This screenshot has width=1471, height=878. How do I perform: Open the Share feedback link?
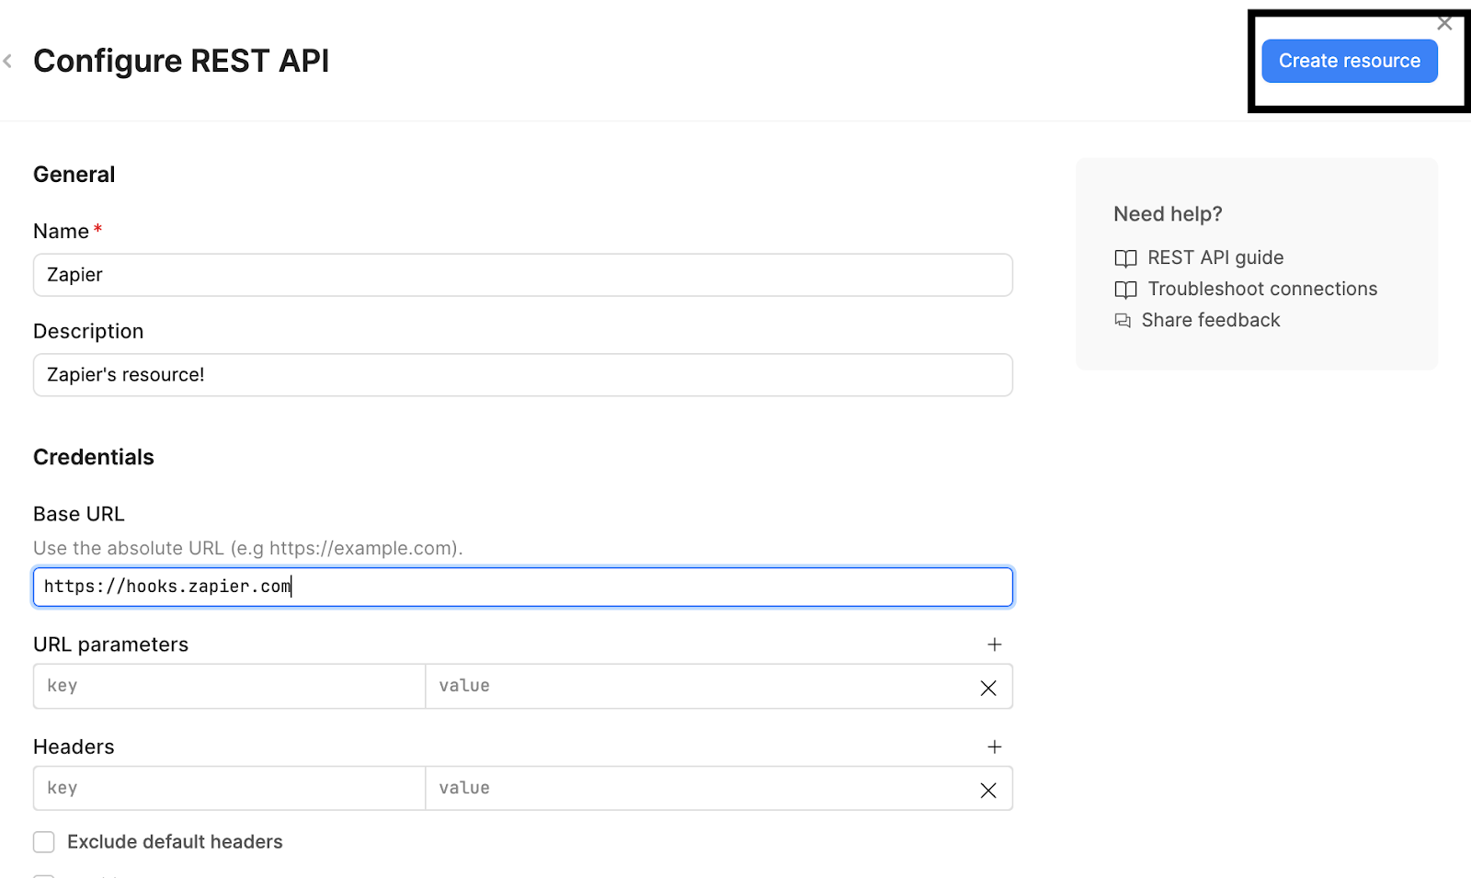coord(1211,320)
